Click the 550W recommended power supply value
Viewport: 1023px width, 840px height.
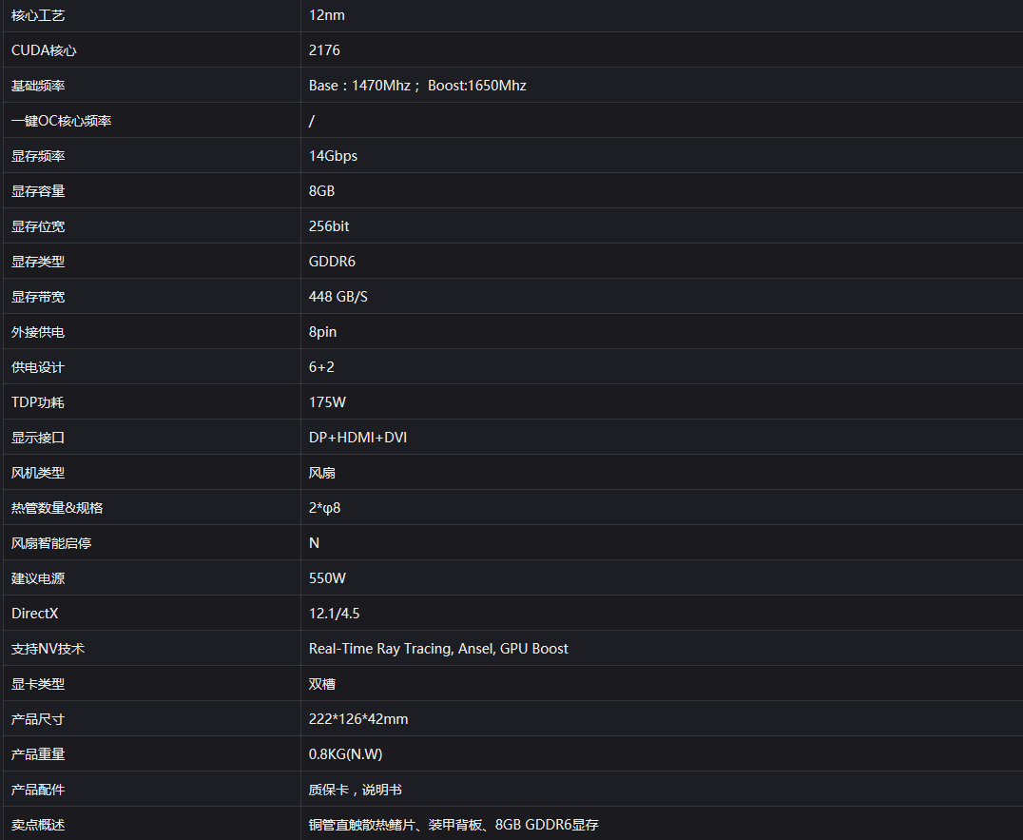coord(327,578)
